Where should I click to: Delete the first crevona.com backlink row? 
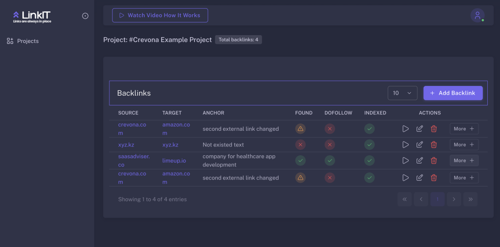(434, 129)
